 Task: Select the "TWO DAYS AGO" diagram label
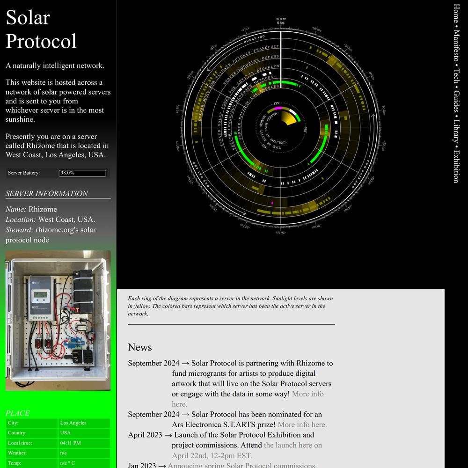361,174
